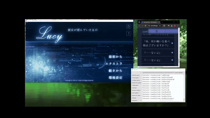Open Settings in Textractor
Image resolution: width=210 pixels, height=118 pixels.
click(136, 98)
